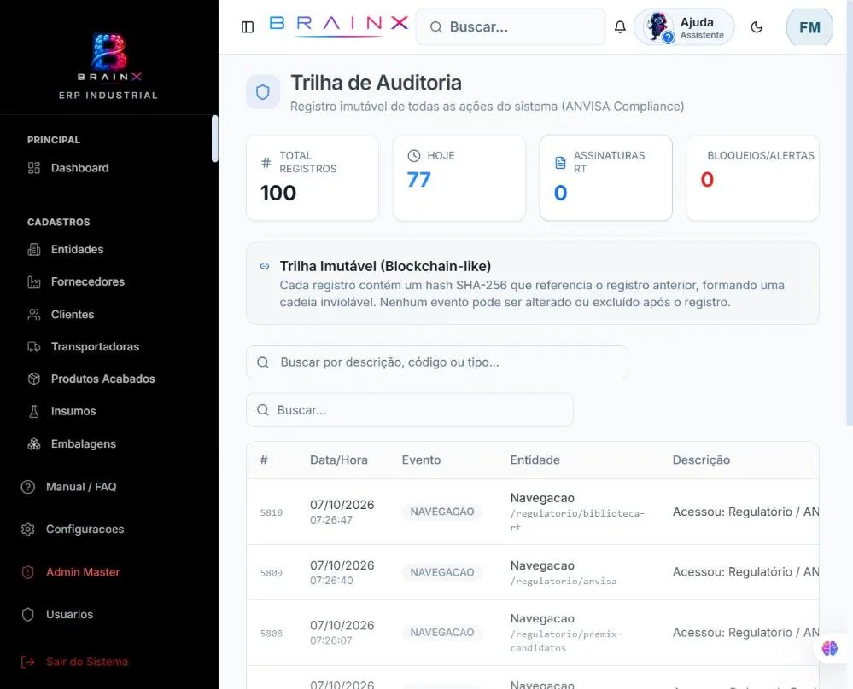Image resolution: width=853 pixels, height=689 pixels.
Task: Open the Admin Master section
Action: [83, 572]
